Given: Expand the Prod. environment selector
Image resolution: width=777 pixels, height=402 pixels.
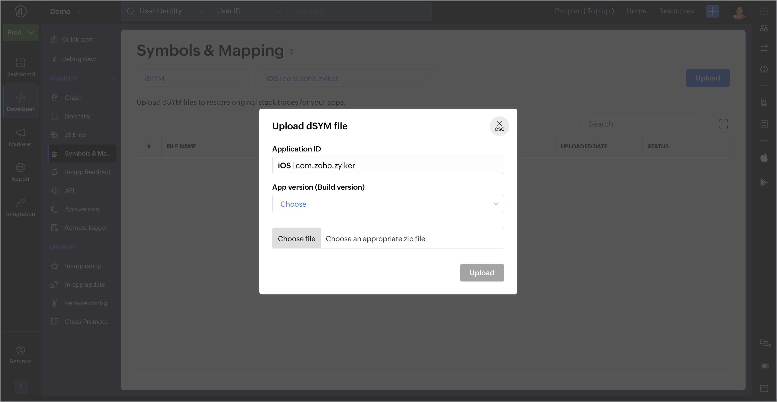Looking at the screenshot, I should [x=21, y=32].
